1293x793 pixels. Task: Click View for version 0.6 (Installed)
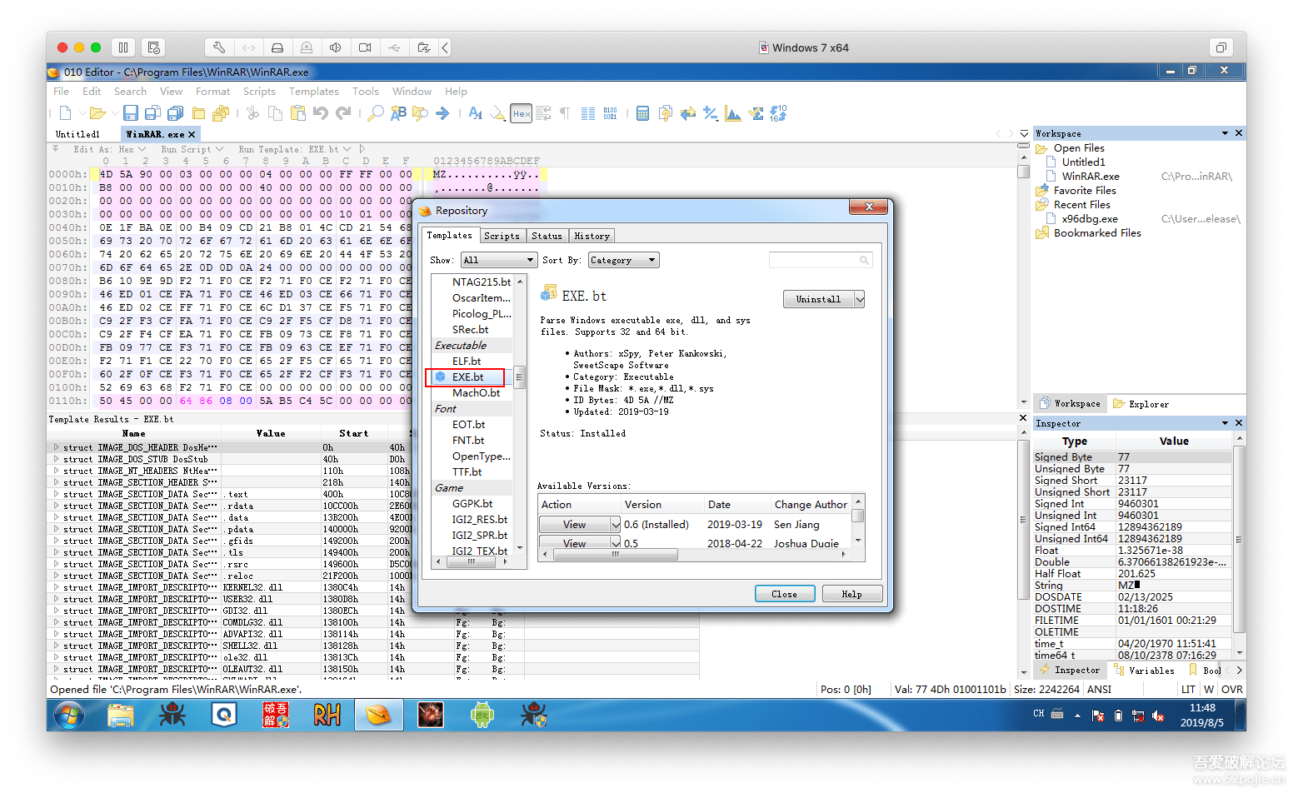(575, 525)
